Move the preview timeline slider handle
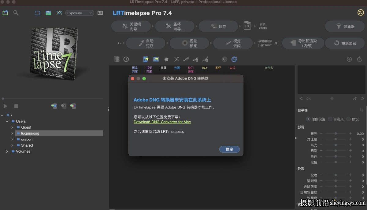Image resolution: width=367 pixels, height=210 pixels. coord(3,98)
